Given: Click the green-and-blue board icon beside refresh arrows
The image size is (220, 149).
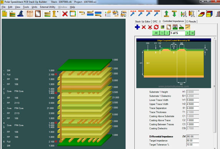Looking at the screenshot, I should point(163,27).
